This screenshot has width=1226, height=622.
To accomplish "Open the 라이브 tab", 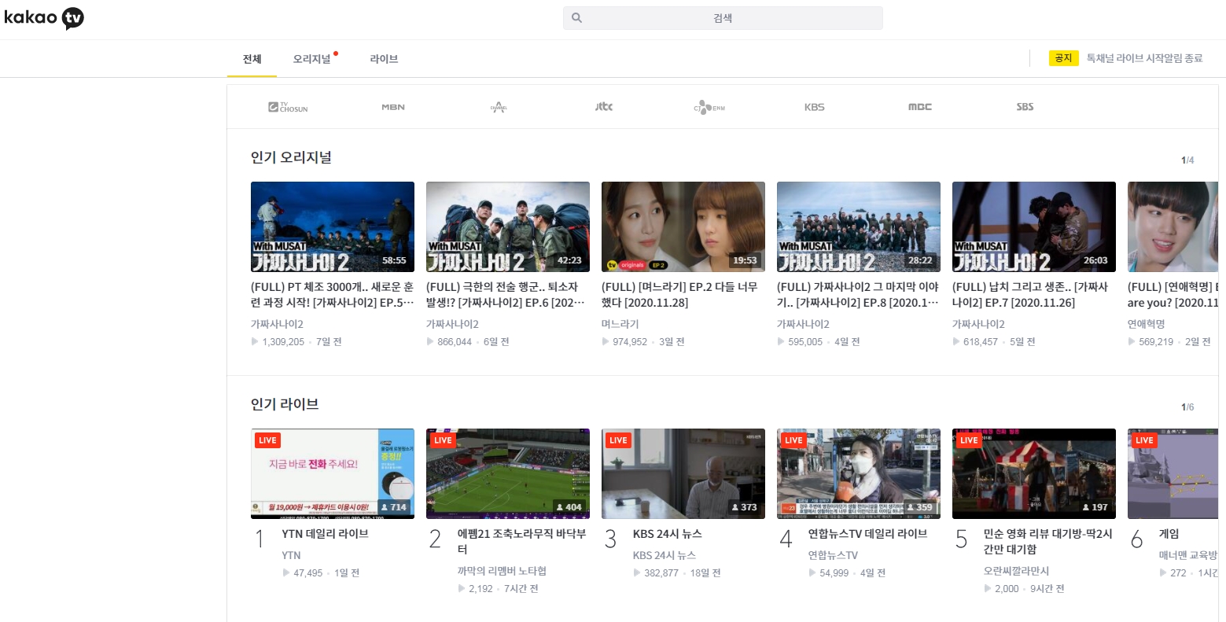I will (x=384, y=59).
